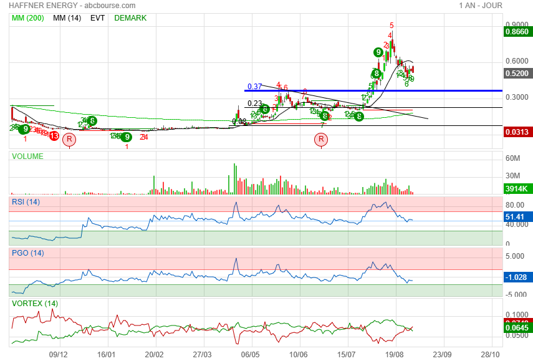
Task: Click the RSI (14) indicator label
Action: [26, 202]
